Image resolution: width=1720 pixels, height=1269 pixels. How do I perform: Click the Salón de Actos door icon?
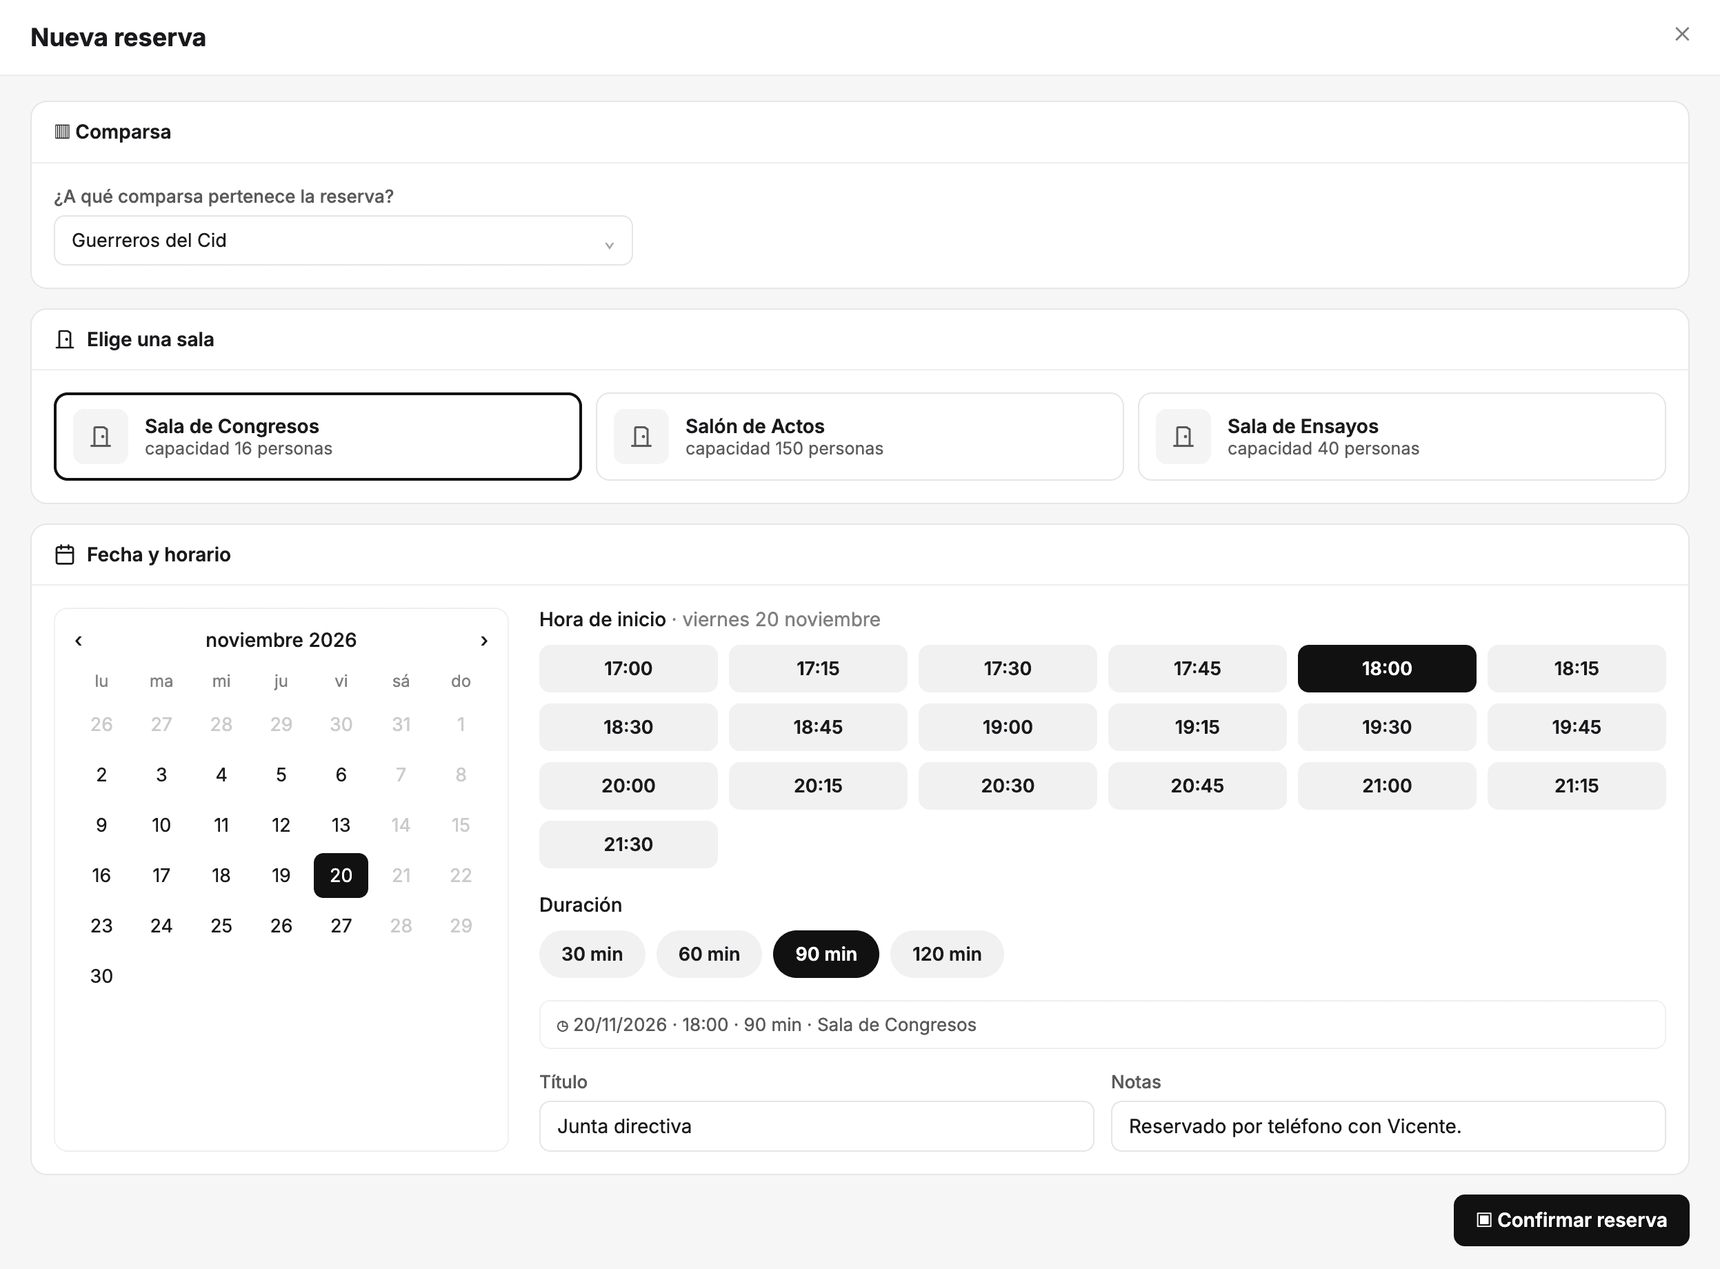(x=641, y=437)
